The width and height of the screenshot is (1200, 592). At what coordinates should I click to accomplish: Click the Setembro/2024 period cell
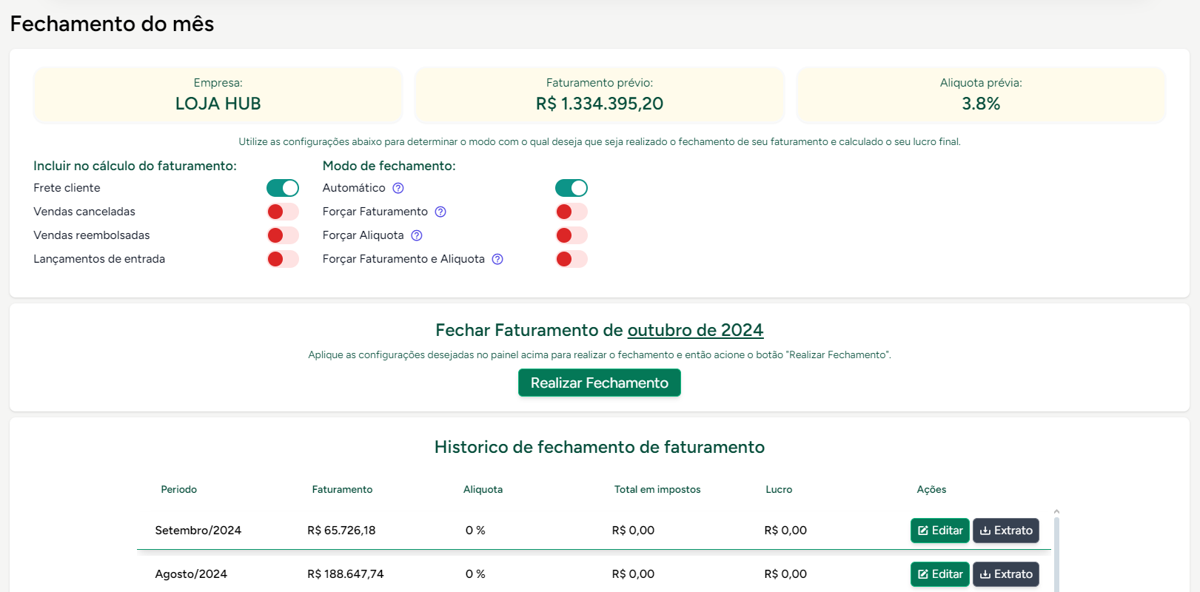tap(198, 531)
